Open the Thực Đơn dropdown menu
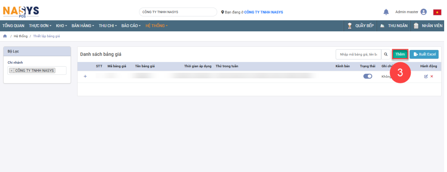447x172 pixels. (40, 26)
